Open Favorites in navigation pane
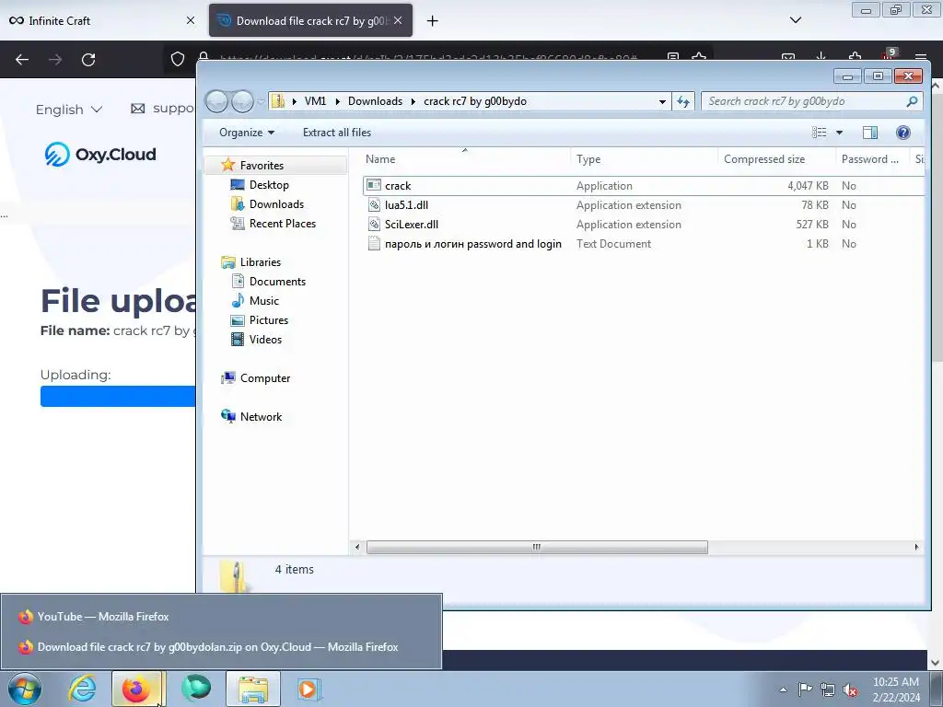 click(x=261, y=166)
